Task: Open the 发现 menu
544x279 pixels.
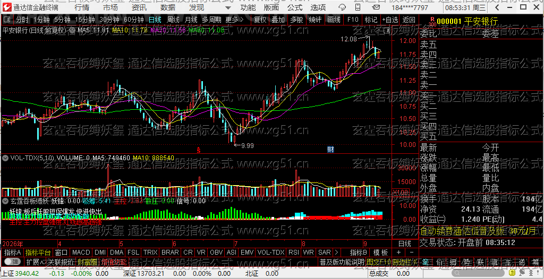Action: (197, 7)
